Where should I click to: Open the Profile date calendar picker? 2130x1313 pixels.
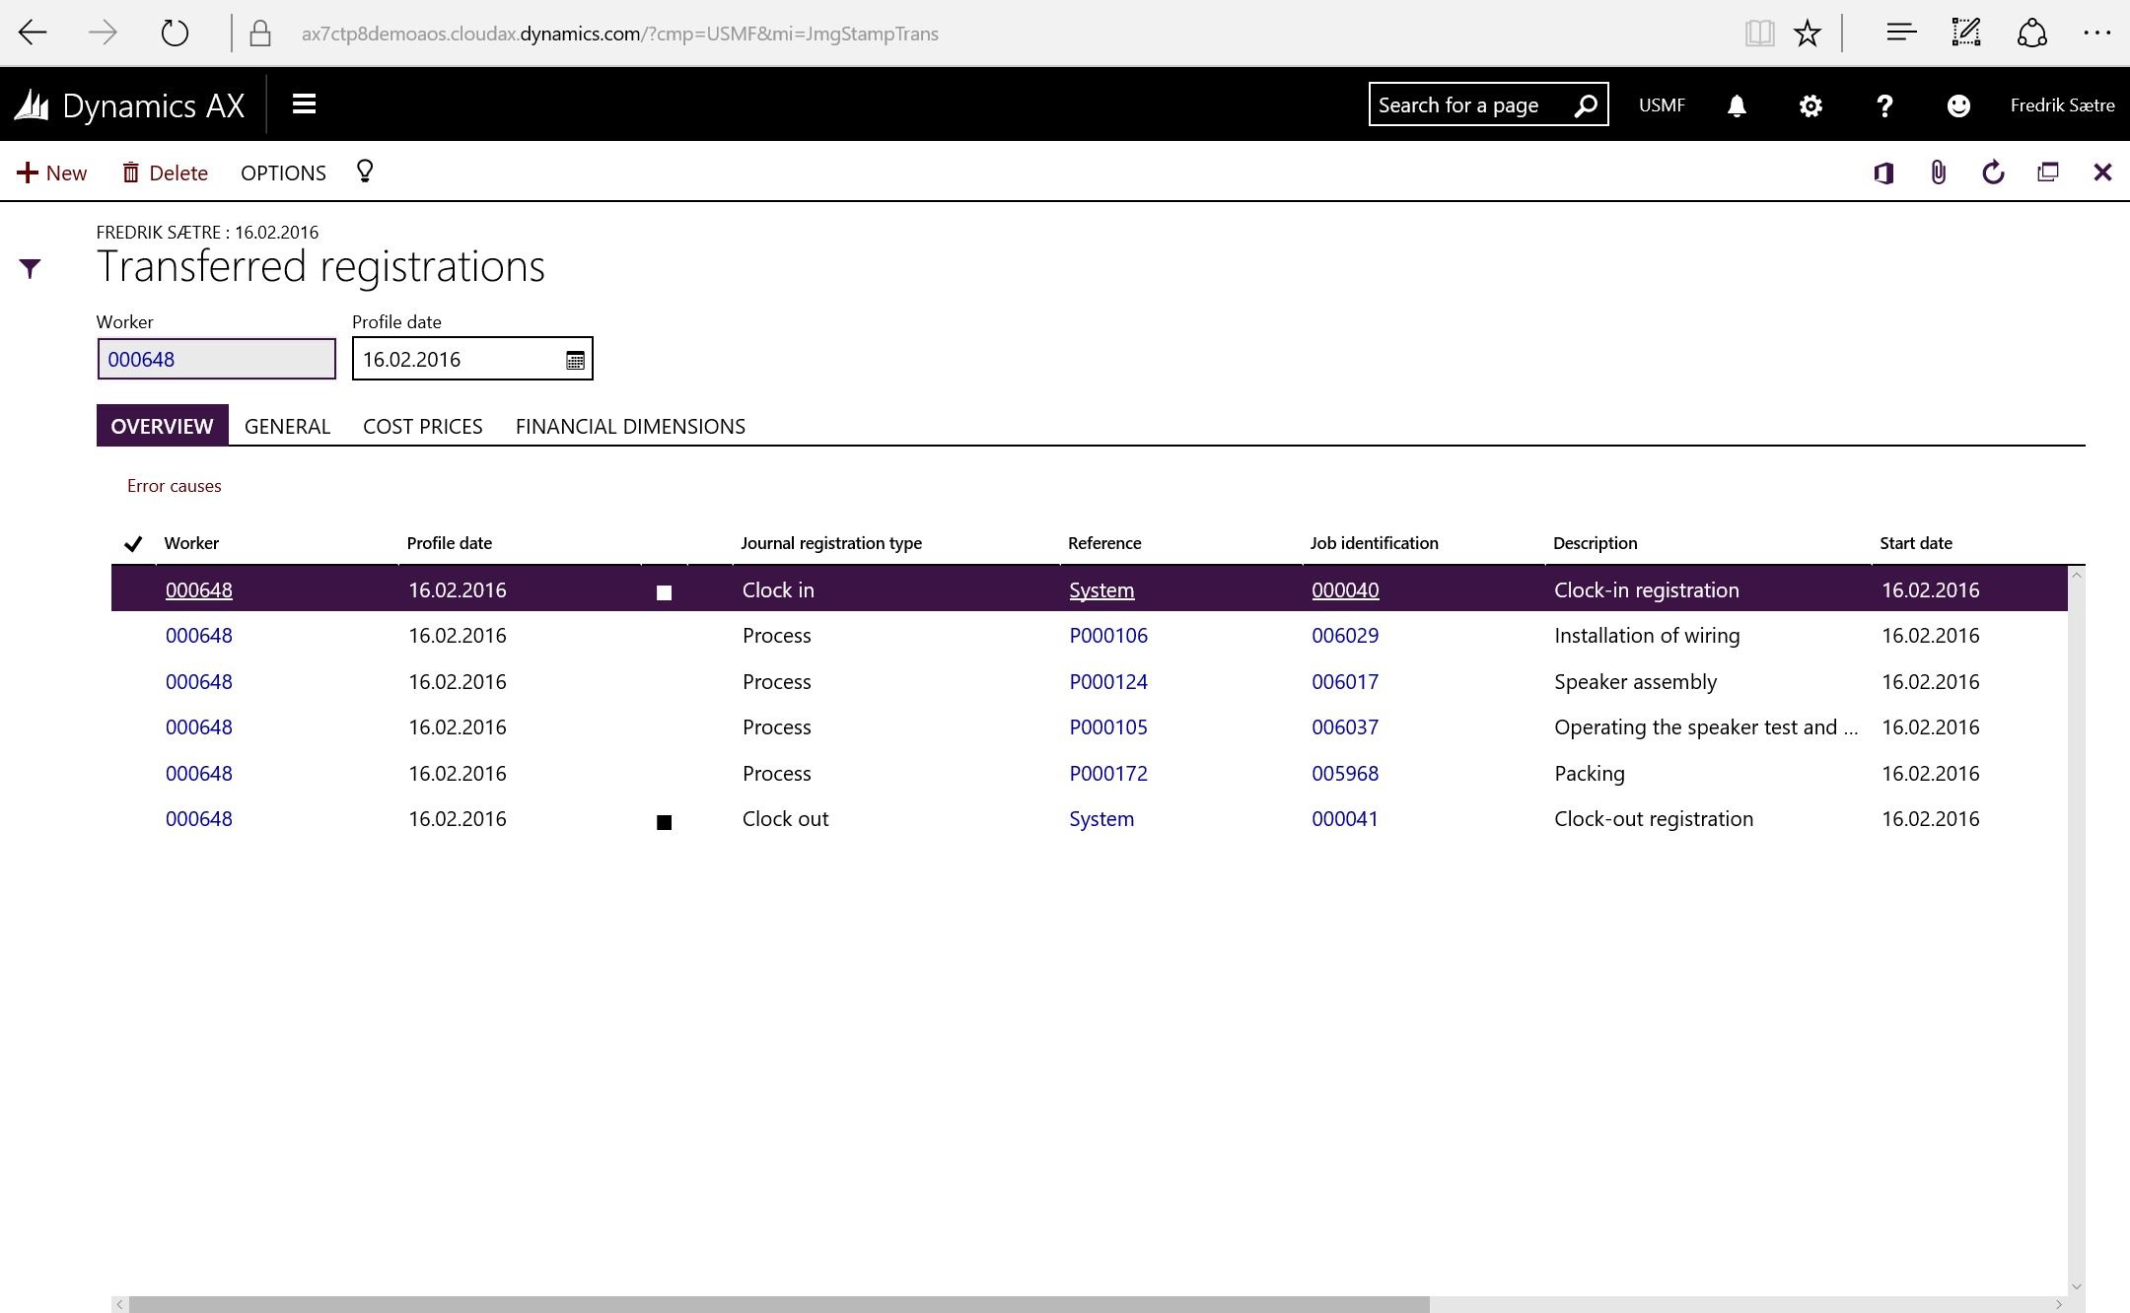[x=575, y=360]
